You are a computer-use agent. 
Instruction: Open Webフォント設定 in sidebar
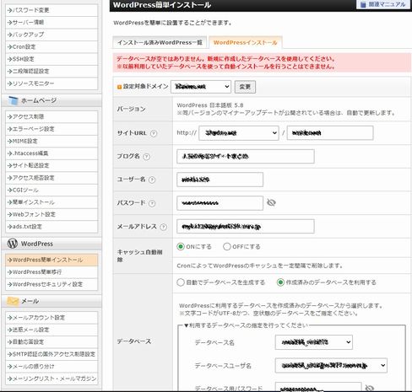pos(51,214)
